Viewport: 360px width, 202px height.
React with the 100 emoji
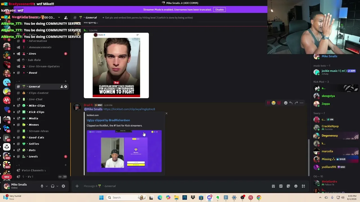point(279,103)
